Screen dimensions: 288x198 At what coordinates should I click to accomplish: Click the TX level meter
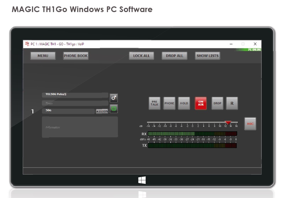tap(192, 145)
